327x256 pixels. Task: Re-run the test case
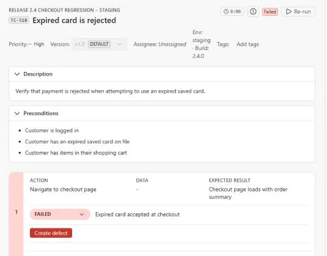298,12
